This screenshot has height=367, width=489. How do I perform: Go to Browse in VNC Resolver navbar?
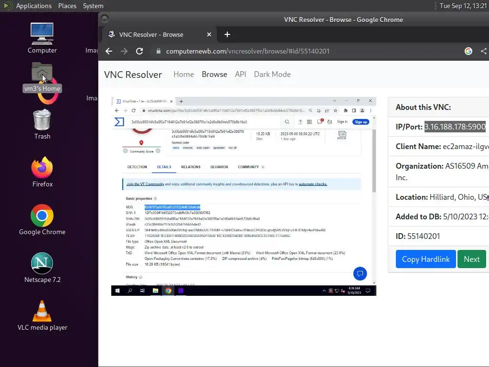pyautogui.click(x=214, y=74)
